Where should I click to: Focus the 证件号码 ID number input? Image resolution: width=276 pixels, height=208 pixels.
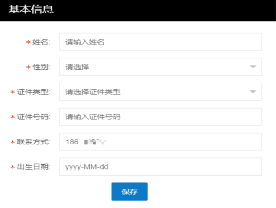(x=160, y=117)
